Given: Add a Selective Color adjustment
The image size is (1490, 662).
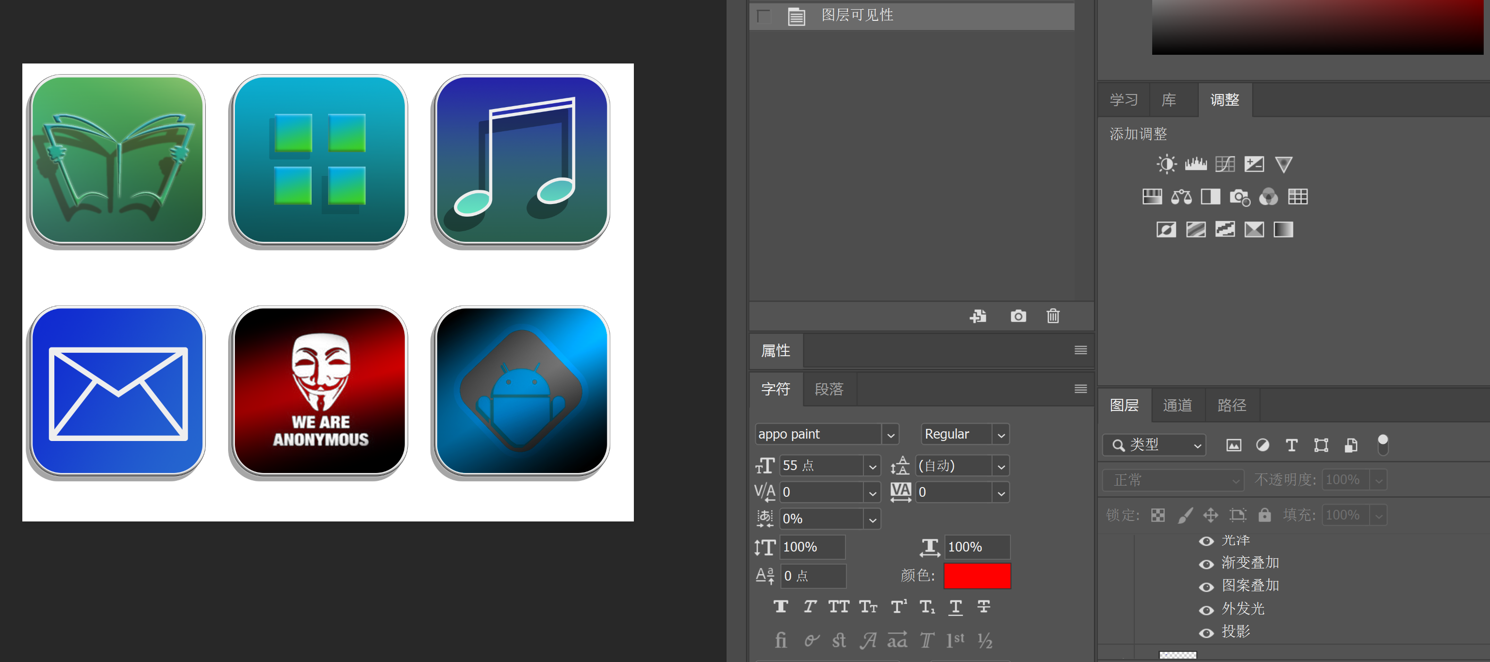Looking at the screenshot, I should pyautogui.click(x=1254, y=230).
